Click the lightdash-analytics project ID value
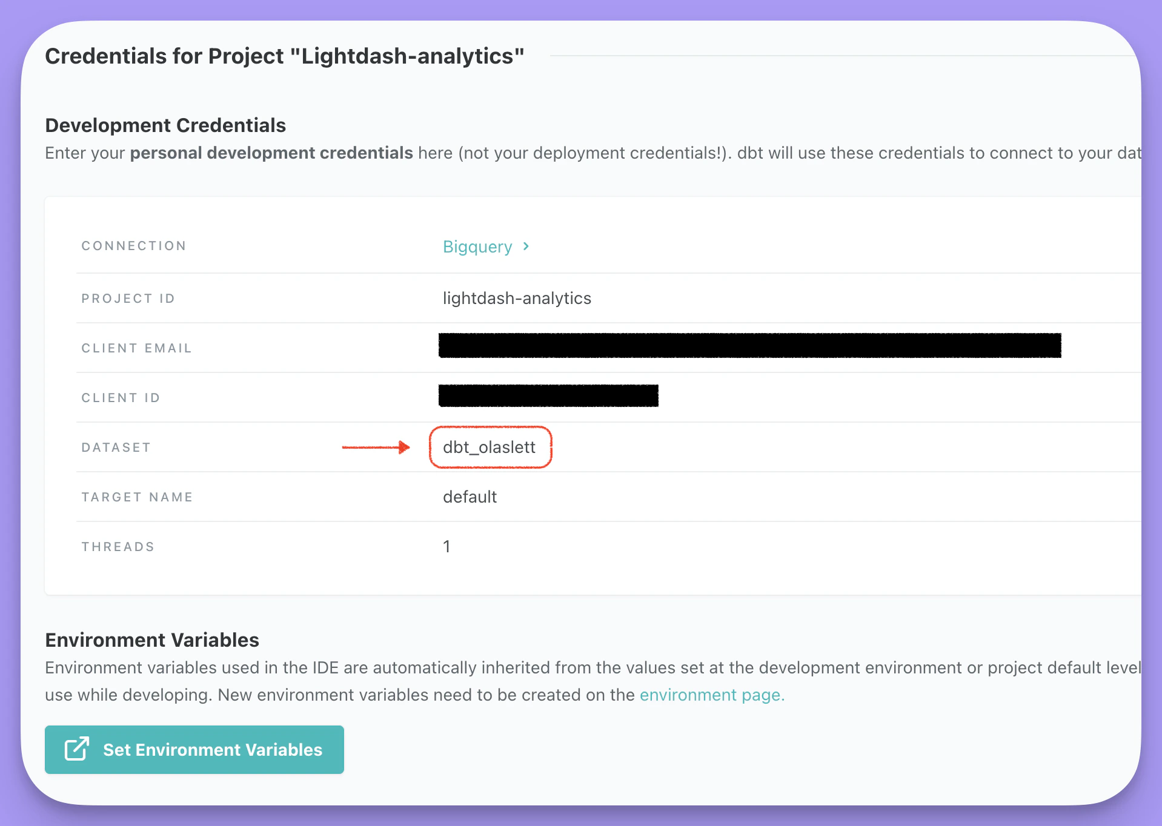 tap(517, 299)
